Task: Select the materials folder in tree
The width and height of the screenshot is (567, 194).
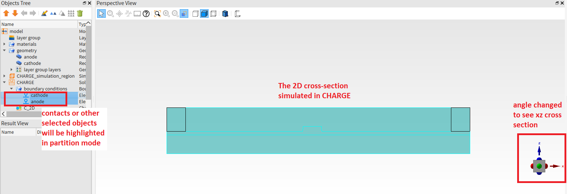Action: click(26, 44)
